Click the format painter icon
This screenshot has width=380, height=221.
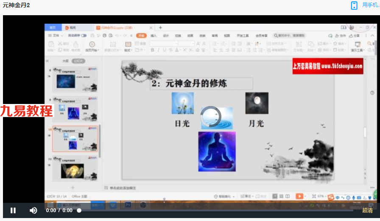click(x=75, y=44)
